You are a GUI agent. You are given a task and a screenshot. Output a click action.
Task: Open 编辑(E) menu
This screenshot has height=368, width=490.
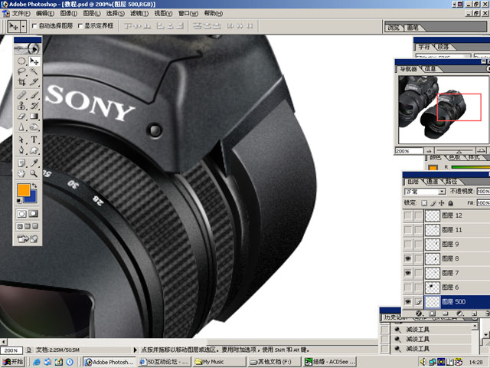(45, 14)
